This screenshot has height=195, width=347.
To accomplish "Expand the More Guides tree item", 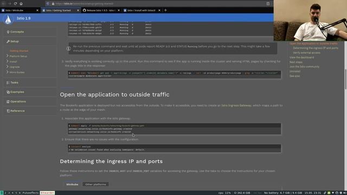I will [7, 72].
